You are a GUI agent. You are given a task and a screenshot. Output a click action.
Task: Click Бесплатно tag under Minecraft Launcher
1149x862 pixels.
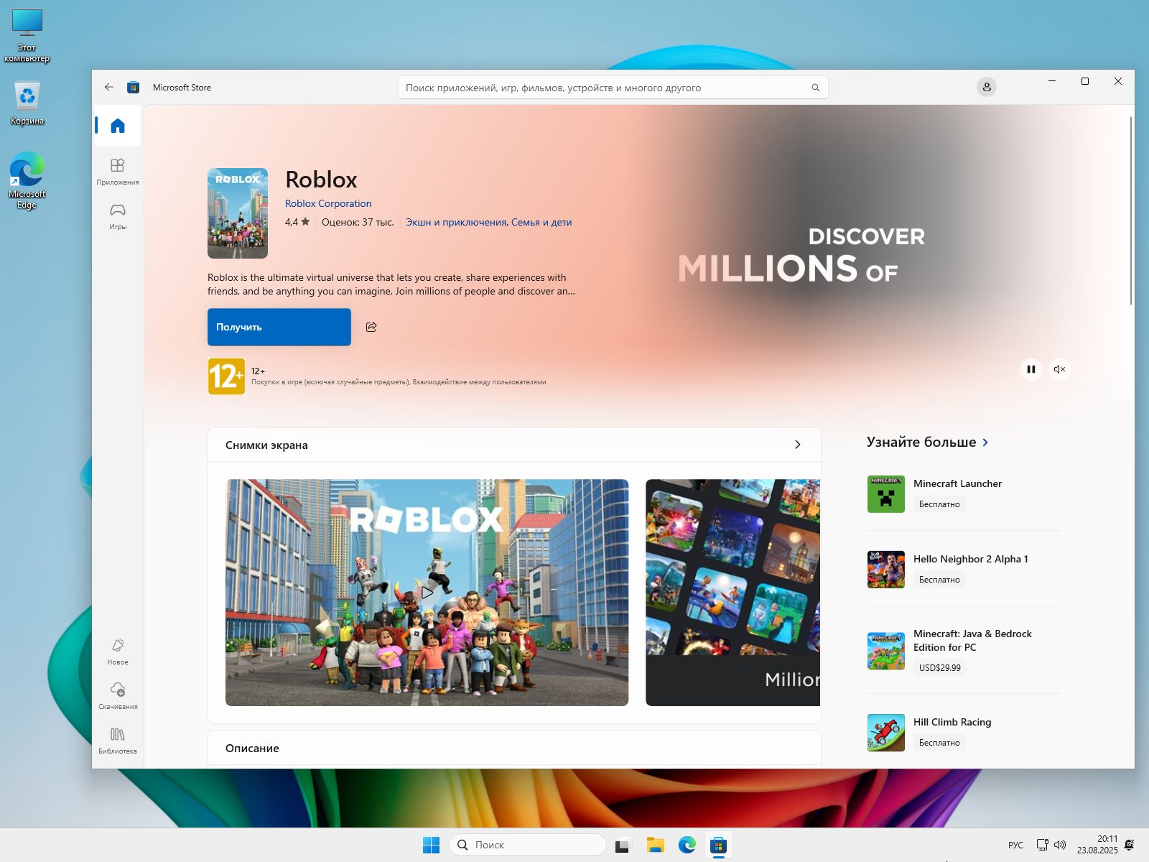(939, 504)
